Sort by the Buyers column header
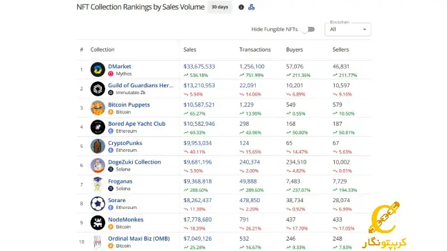This screenshot has height=251, width=447. (294, 50)
